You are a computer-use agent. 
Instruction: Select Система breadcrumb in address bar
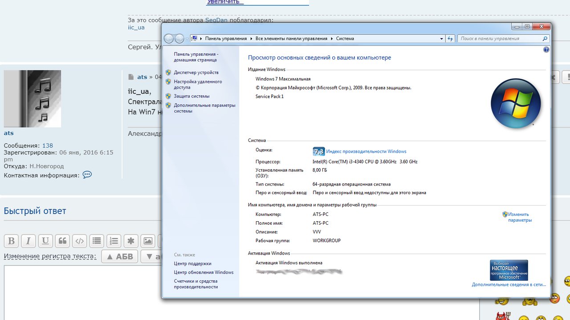pyautogui.click(x=345, y=39)
